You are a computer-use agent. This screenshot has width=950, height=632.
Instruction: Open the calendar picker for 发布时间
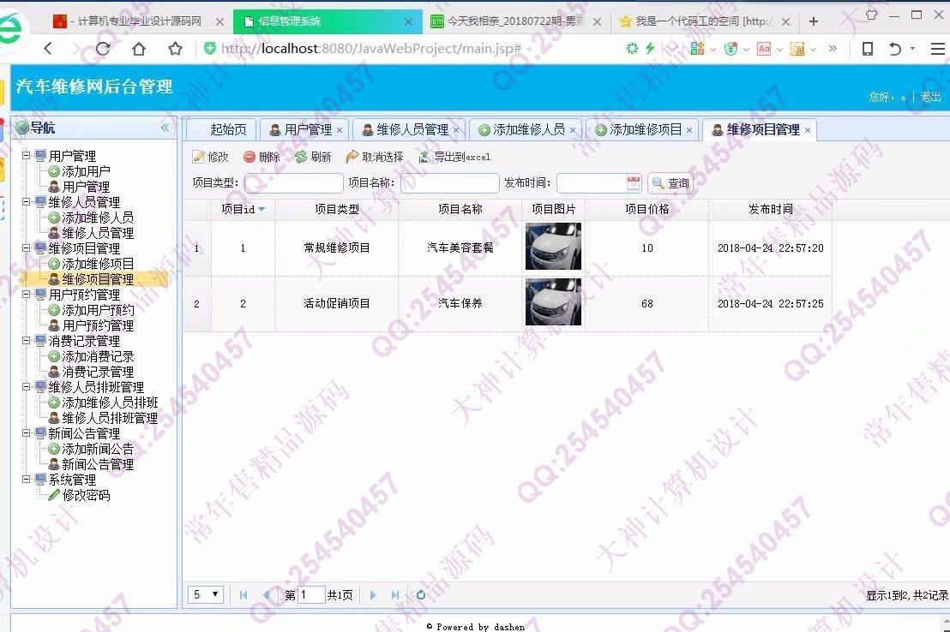point(633,182)
